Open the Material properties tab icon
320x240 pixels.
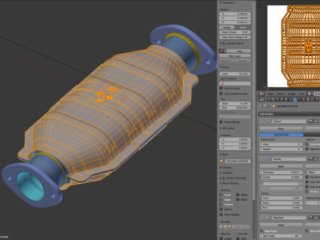coord(303,99)
